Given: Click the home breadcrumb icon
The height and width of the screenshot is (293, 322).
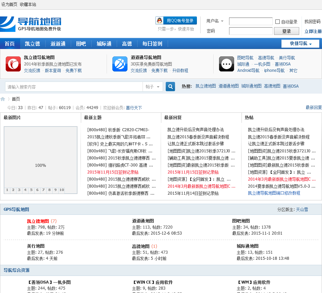Looking at the screenshot, I should 3,99.
